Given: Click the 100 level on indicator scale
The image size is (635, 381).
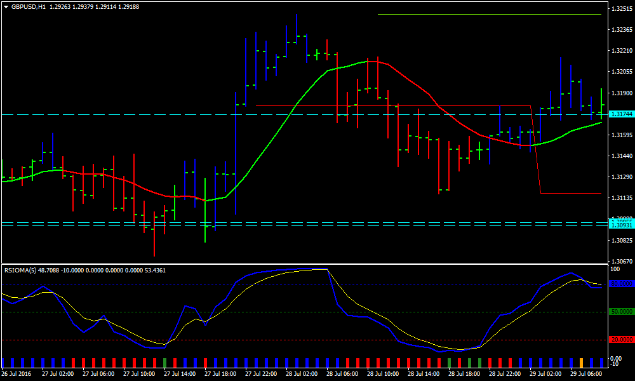Looking at the screenshot, I should pyautogui.click(x=614, y=270).
